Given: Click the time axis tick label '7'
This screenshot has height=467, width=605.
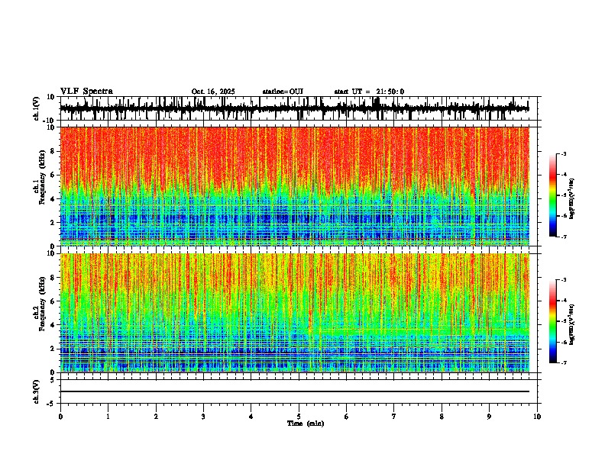Looking at the screenshot, I should click(394, 417).
